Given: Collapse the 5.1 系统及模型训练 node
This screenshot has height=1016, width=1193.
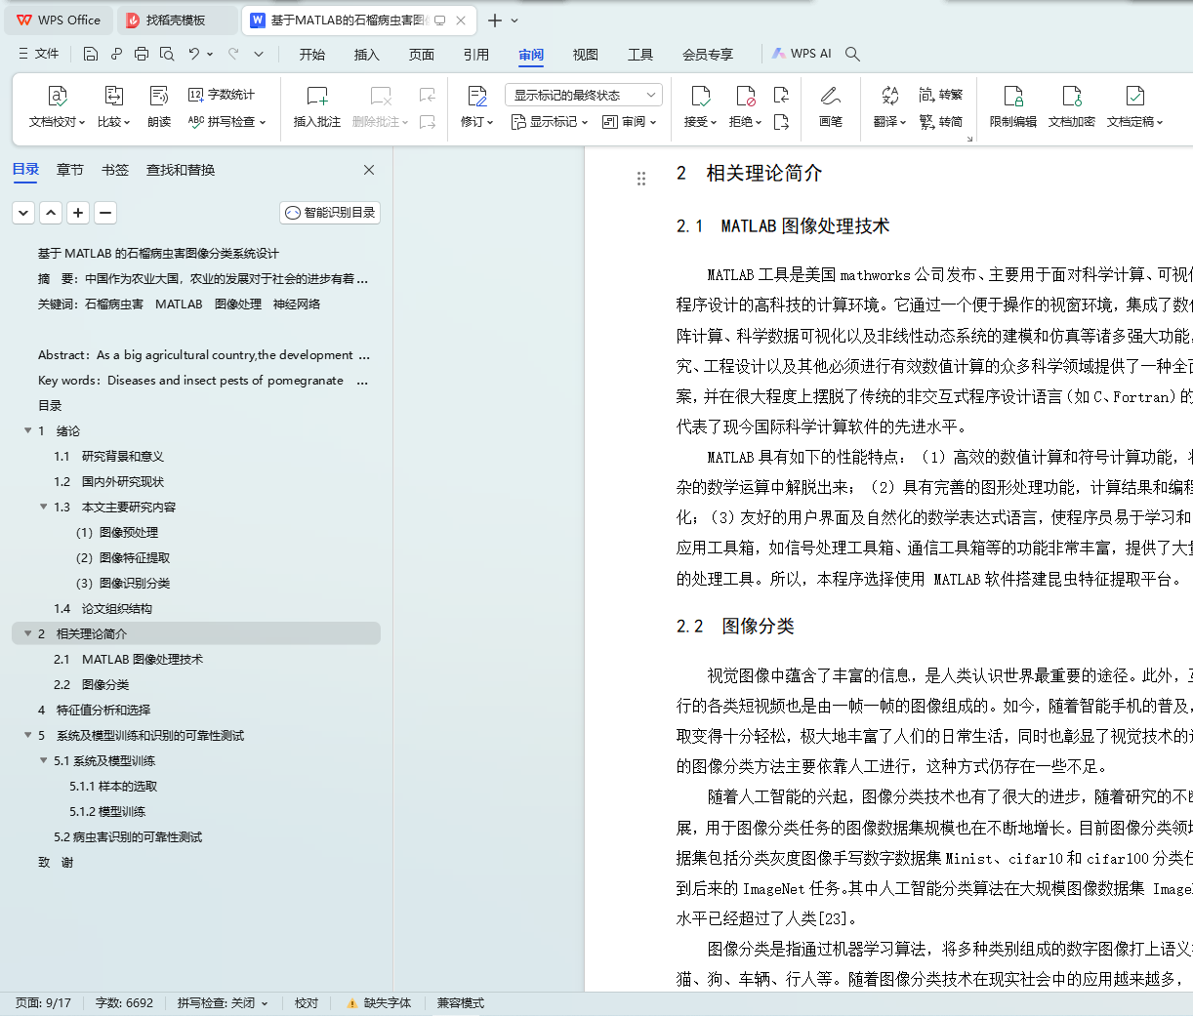Looking at the screenshot, I should click(x=43, y=760).
